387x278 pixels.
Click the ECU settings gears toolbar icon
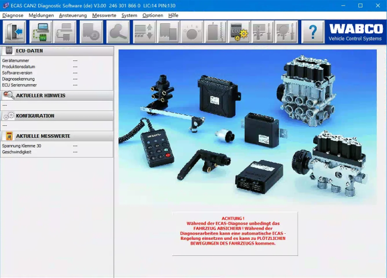pos(239,32)
